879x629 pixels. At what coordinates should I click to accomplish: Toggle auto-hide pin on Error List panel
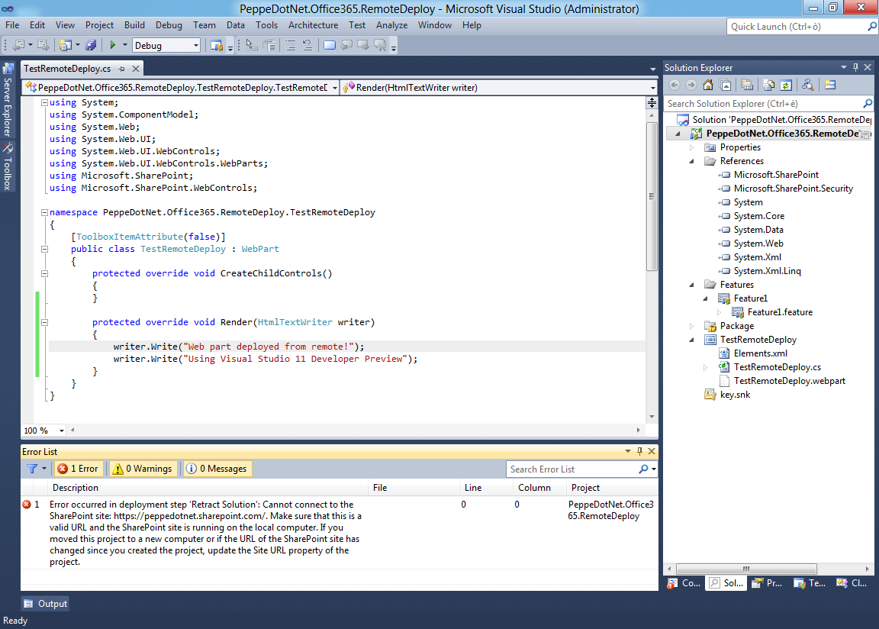(639, 451)
